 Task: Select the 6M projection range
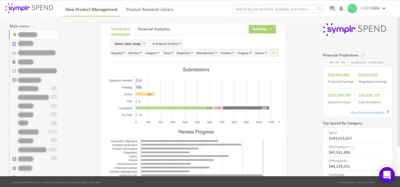click(x=331, y=62)
